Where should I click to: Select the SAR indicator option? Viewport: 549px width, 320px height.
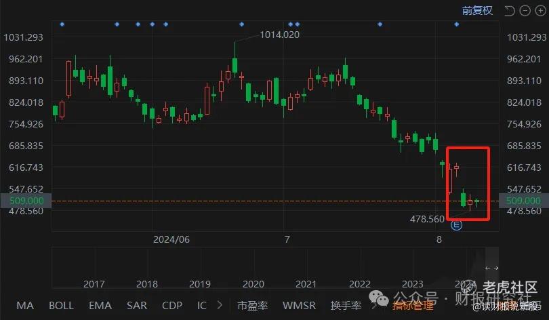click(137, 306)
